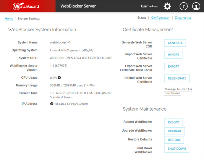The width and height of the screenshot is (204, 160).
Task: Switch to the Status tab
Action: pyautogui.click(x=142, y=18)
